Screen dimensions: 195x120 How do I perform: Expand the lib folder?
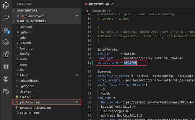[17, 70]
